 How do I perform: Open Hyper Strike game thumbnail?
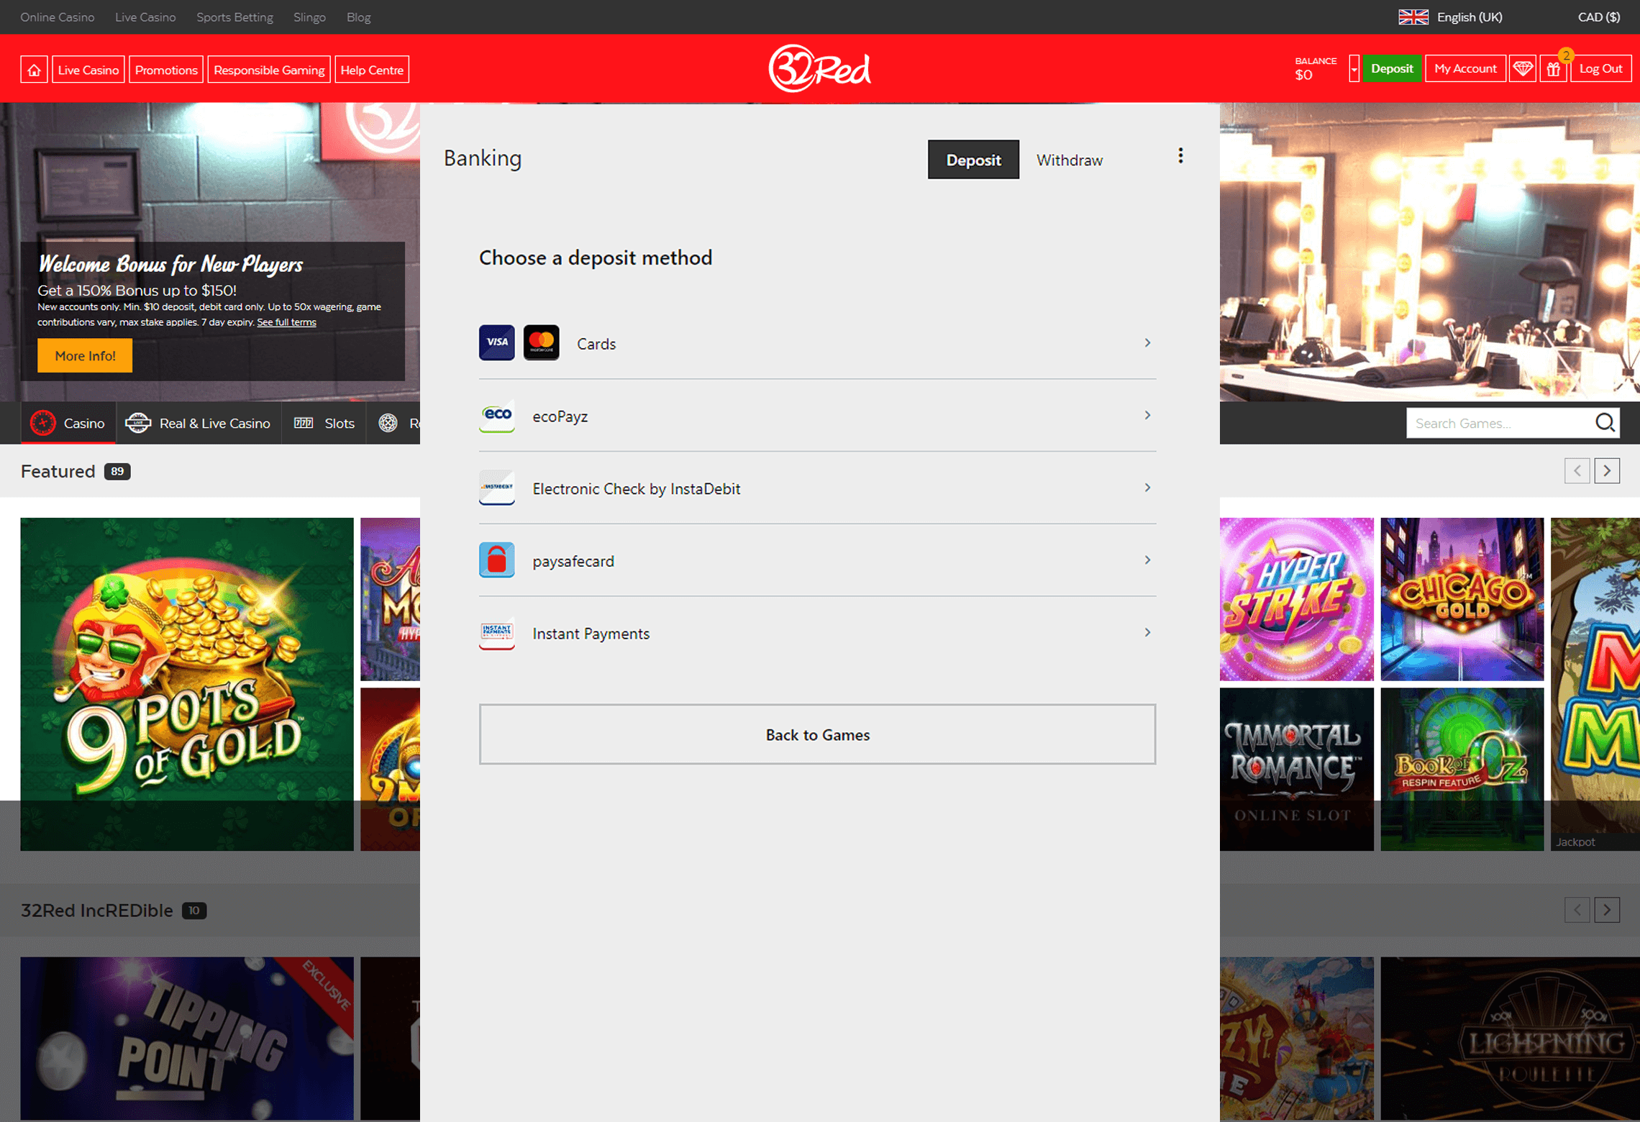coord(1296,599)
